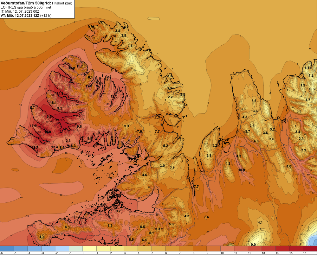Click the 7.0 temperature value
The image size is (317, 255).
coord(139,131)
